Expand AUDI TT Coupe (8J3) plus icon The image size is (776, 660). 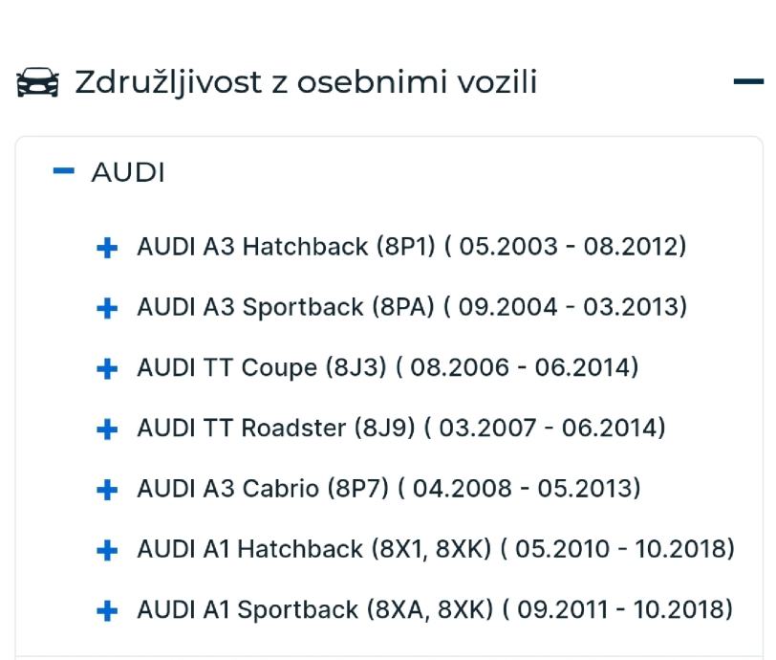[x=108, y=368]
